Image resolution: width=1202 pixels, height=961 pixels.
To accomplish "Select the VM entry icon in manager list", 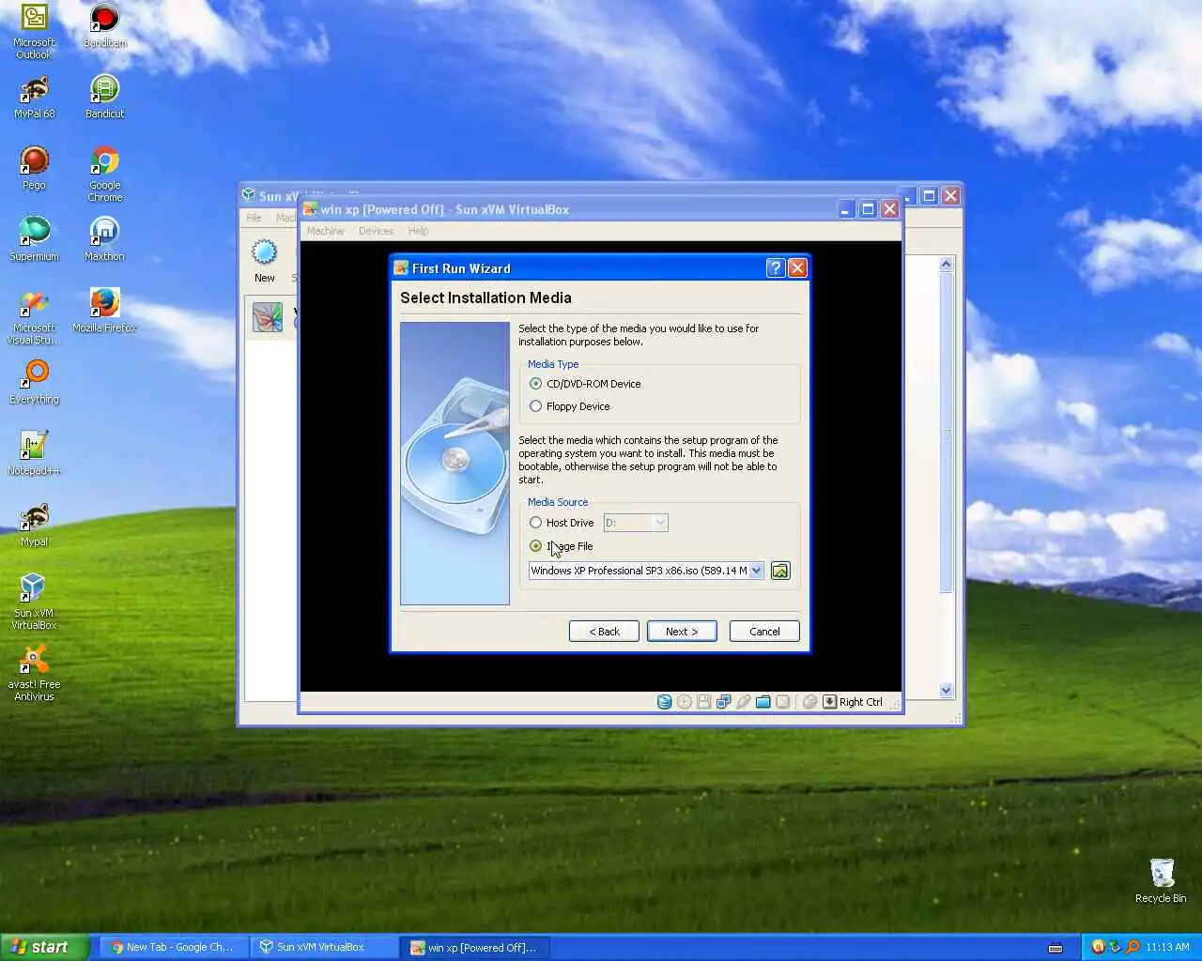I will [268, 316].
